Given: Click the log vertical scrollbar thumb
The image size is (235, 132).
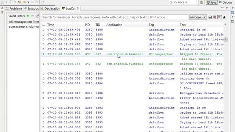Looking at the screenshot, I should point(225,40).
